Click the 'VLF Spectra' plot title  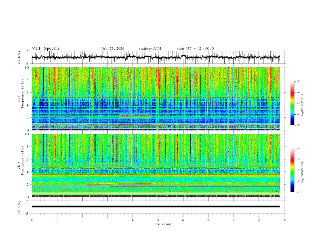[46, 48]
